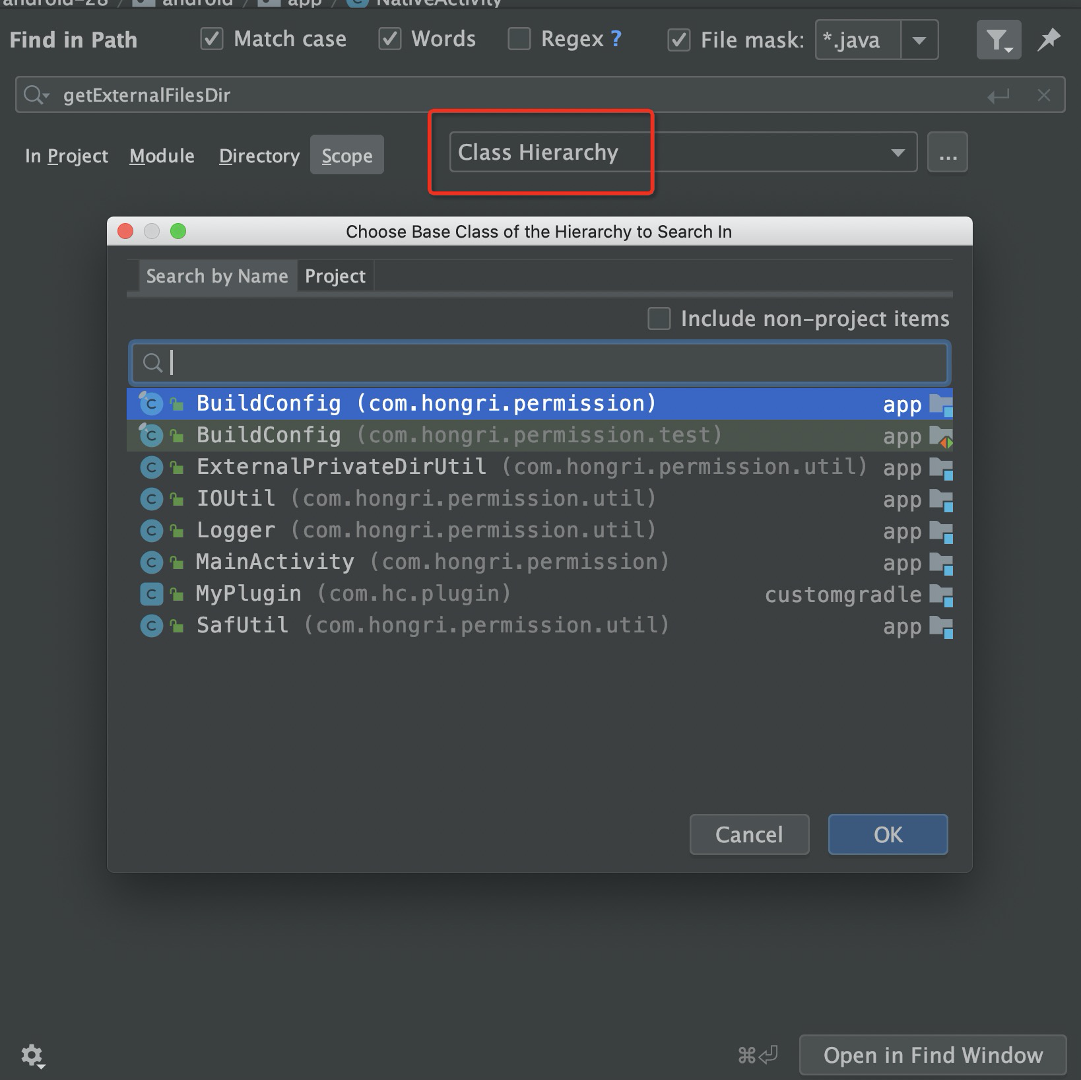Click the class icon beside MainActivity
Screen dimensions: 1081x1080
point(151,562)
